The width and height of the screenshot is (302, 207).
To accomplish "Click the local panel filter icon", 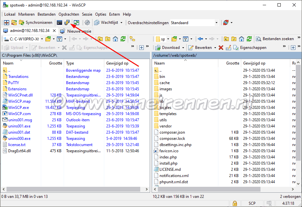I will 60,39.
